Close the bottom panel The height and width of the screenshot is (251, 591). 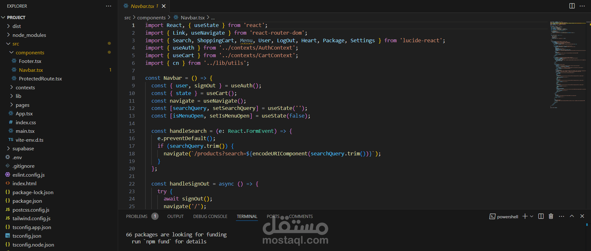point(582,216)
